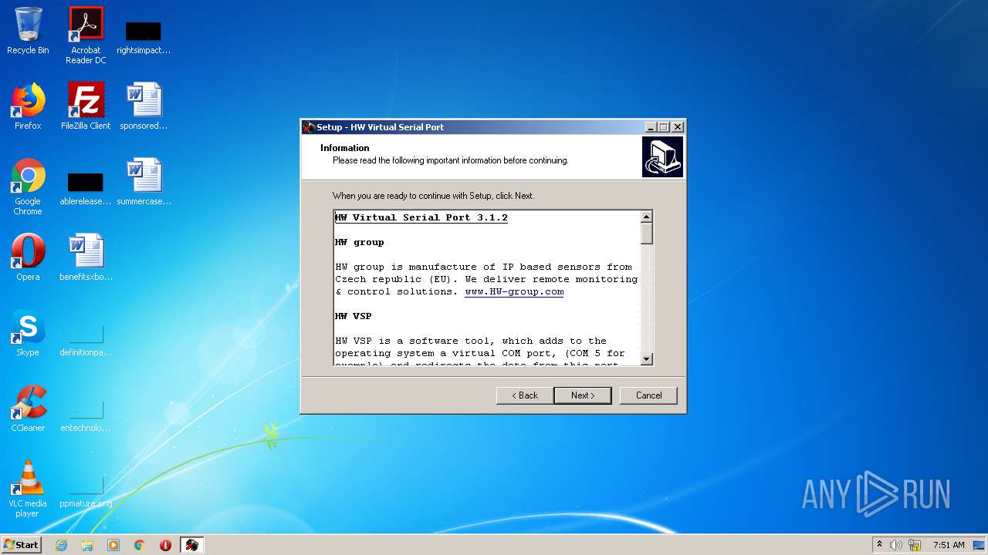Image resolution: width=988 pixels, height=555 pixels.
Task: Select the HW VSP setup taskbar item
Action: point(192,545)
